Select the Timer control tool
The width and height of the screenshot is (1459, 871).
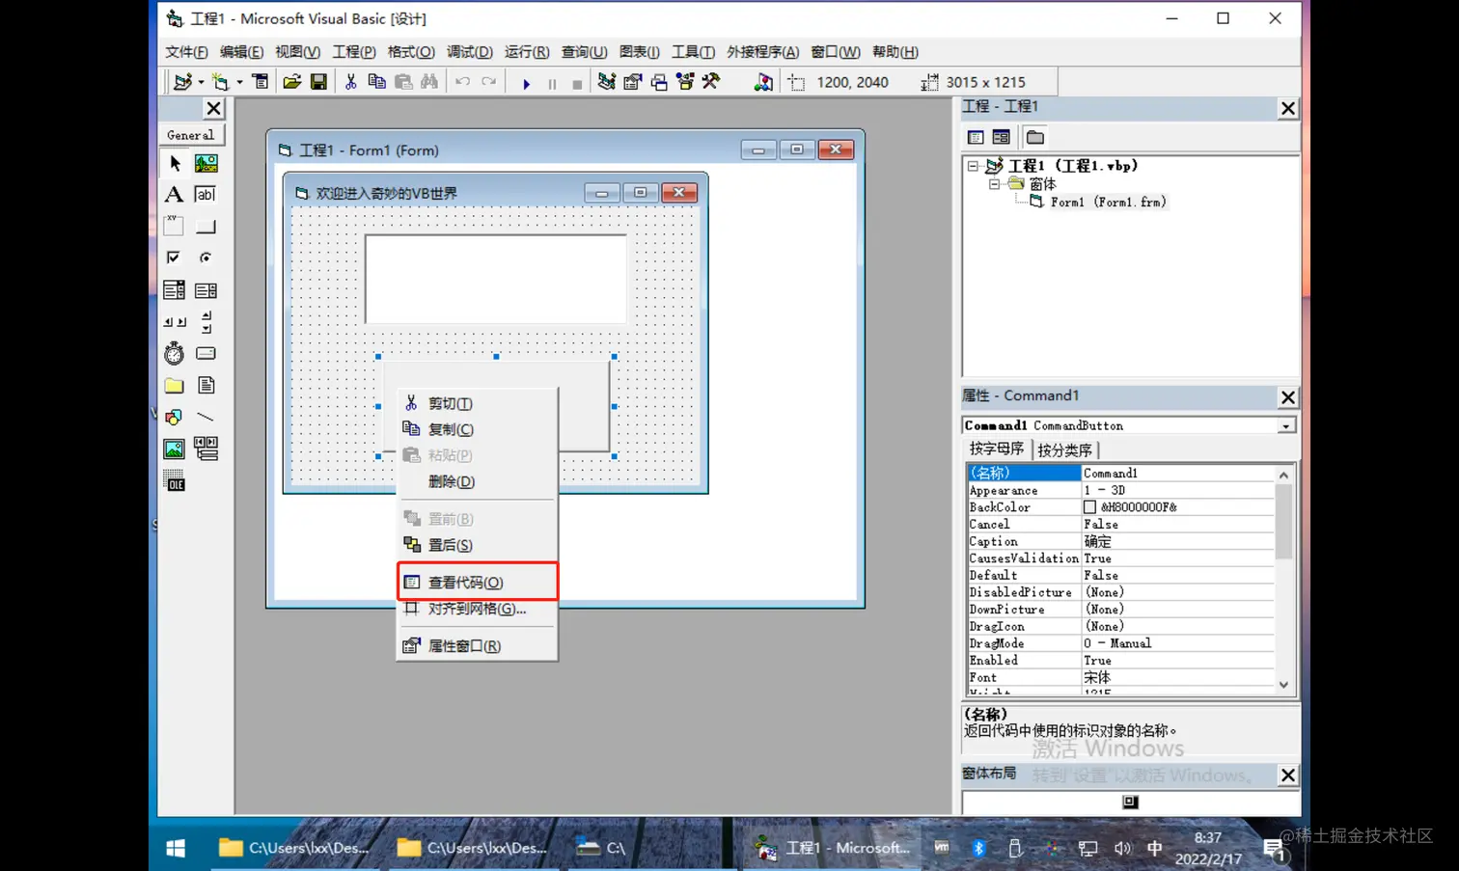[175, 354]
